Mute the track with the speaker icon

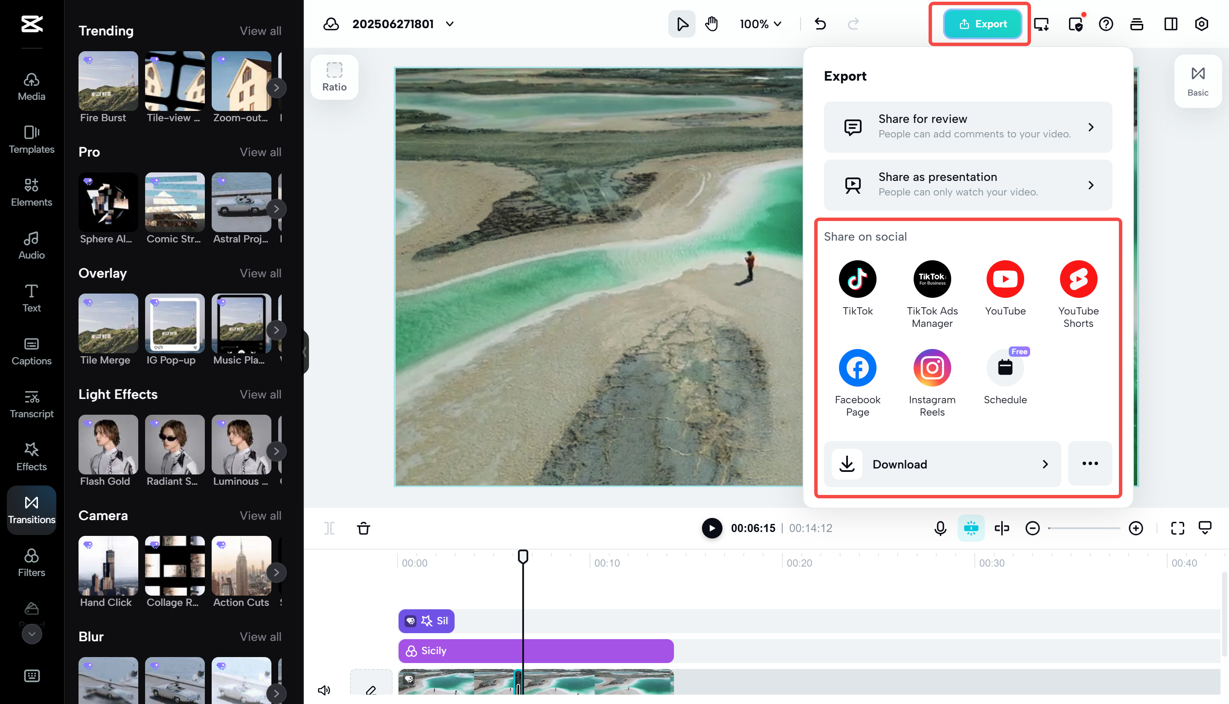[x=324, y=690]
